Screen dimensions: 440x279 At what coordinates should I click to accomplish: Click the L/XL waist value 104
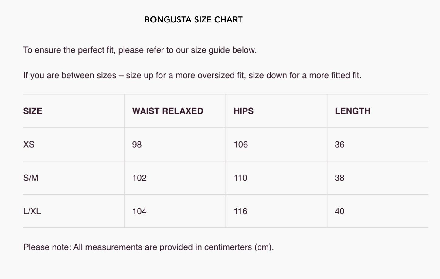click(139, 211)
